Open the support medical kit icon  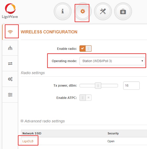coord(123,11)
